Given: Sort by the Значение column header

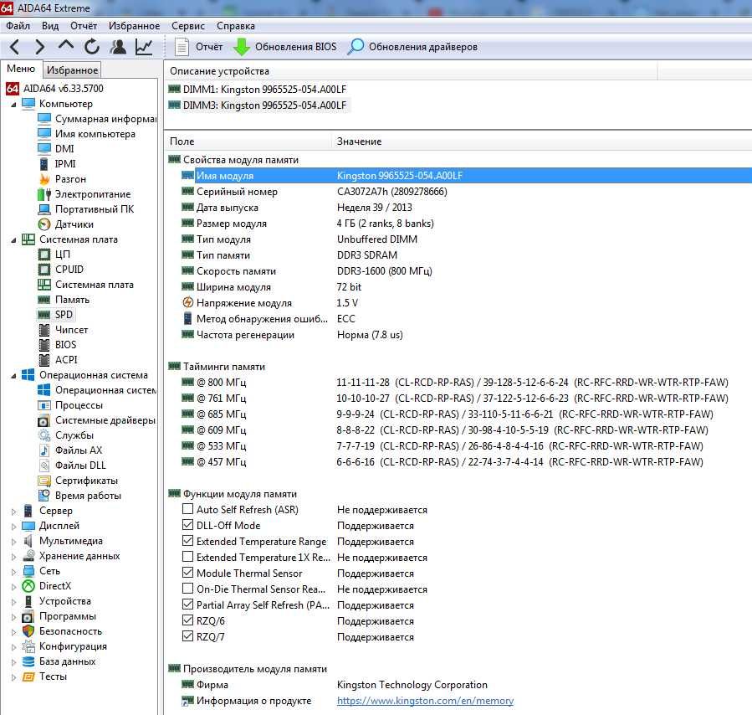Looking at the screenshot, I should click(542, 141).
